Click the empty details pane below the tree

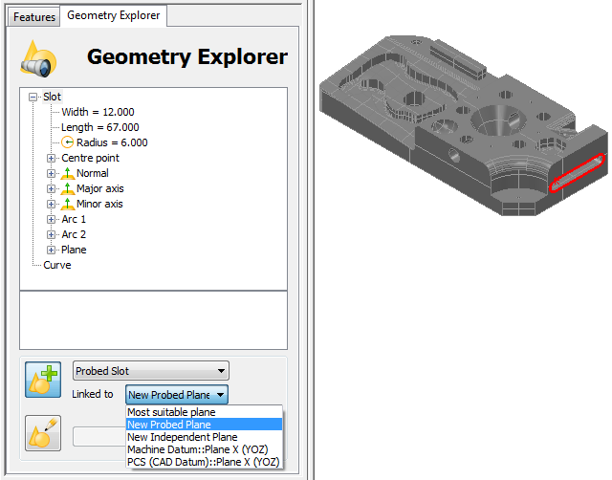(x=153, y=320)
